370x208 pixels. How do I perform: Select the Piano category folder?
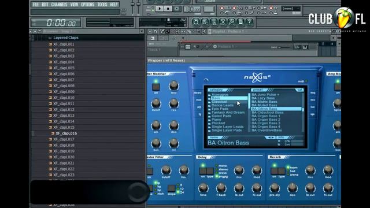click(x=216, y=120)
